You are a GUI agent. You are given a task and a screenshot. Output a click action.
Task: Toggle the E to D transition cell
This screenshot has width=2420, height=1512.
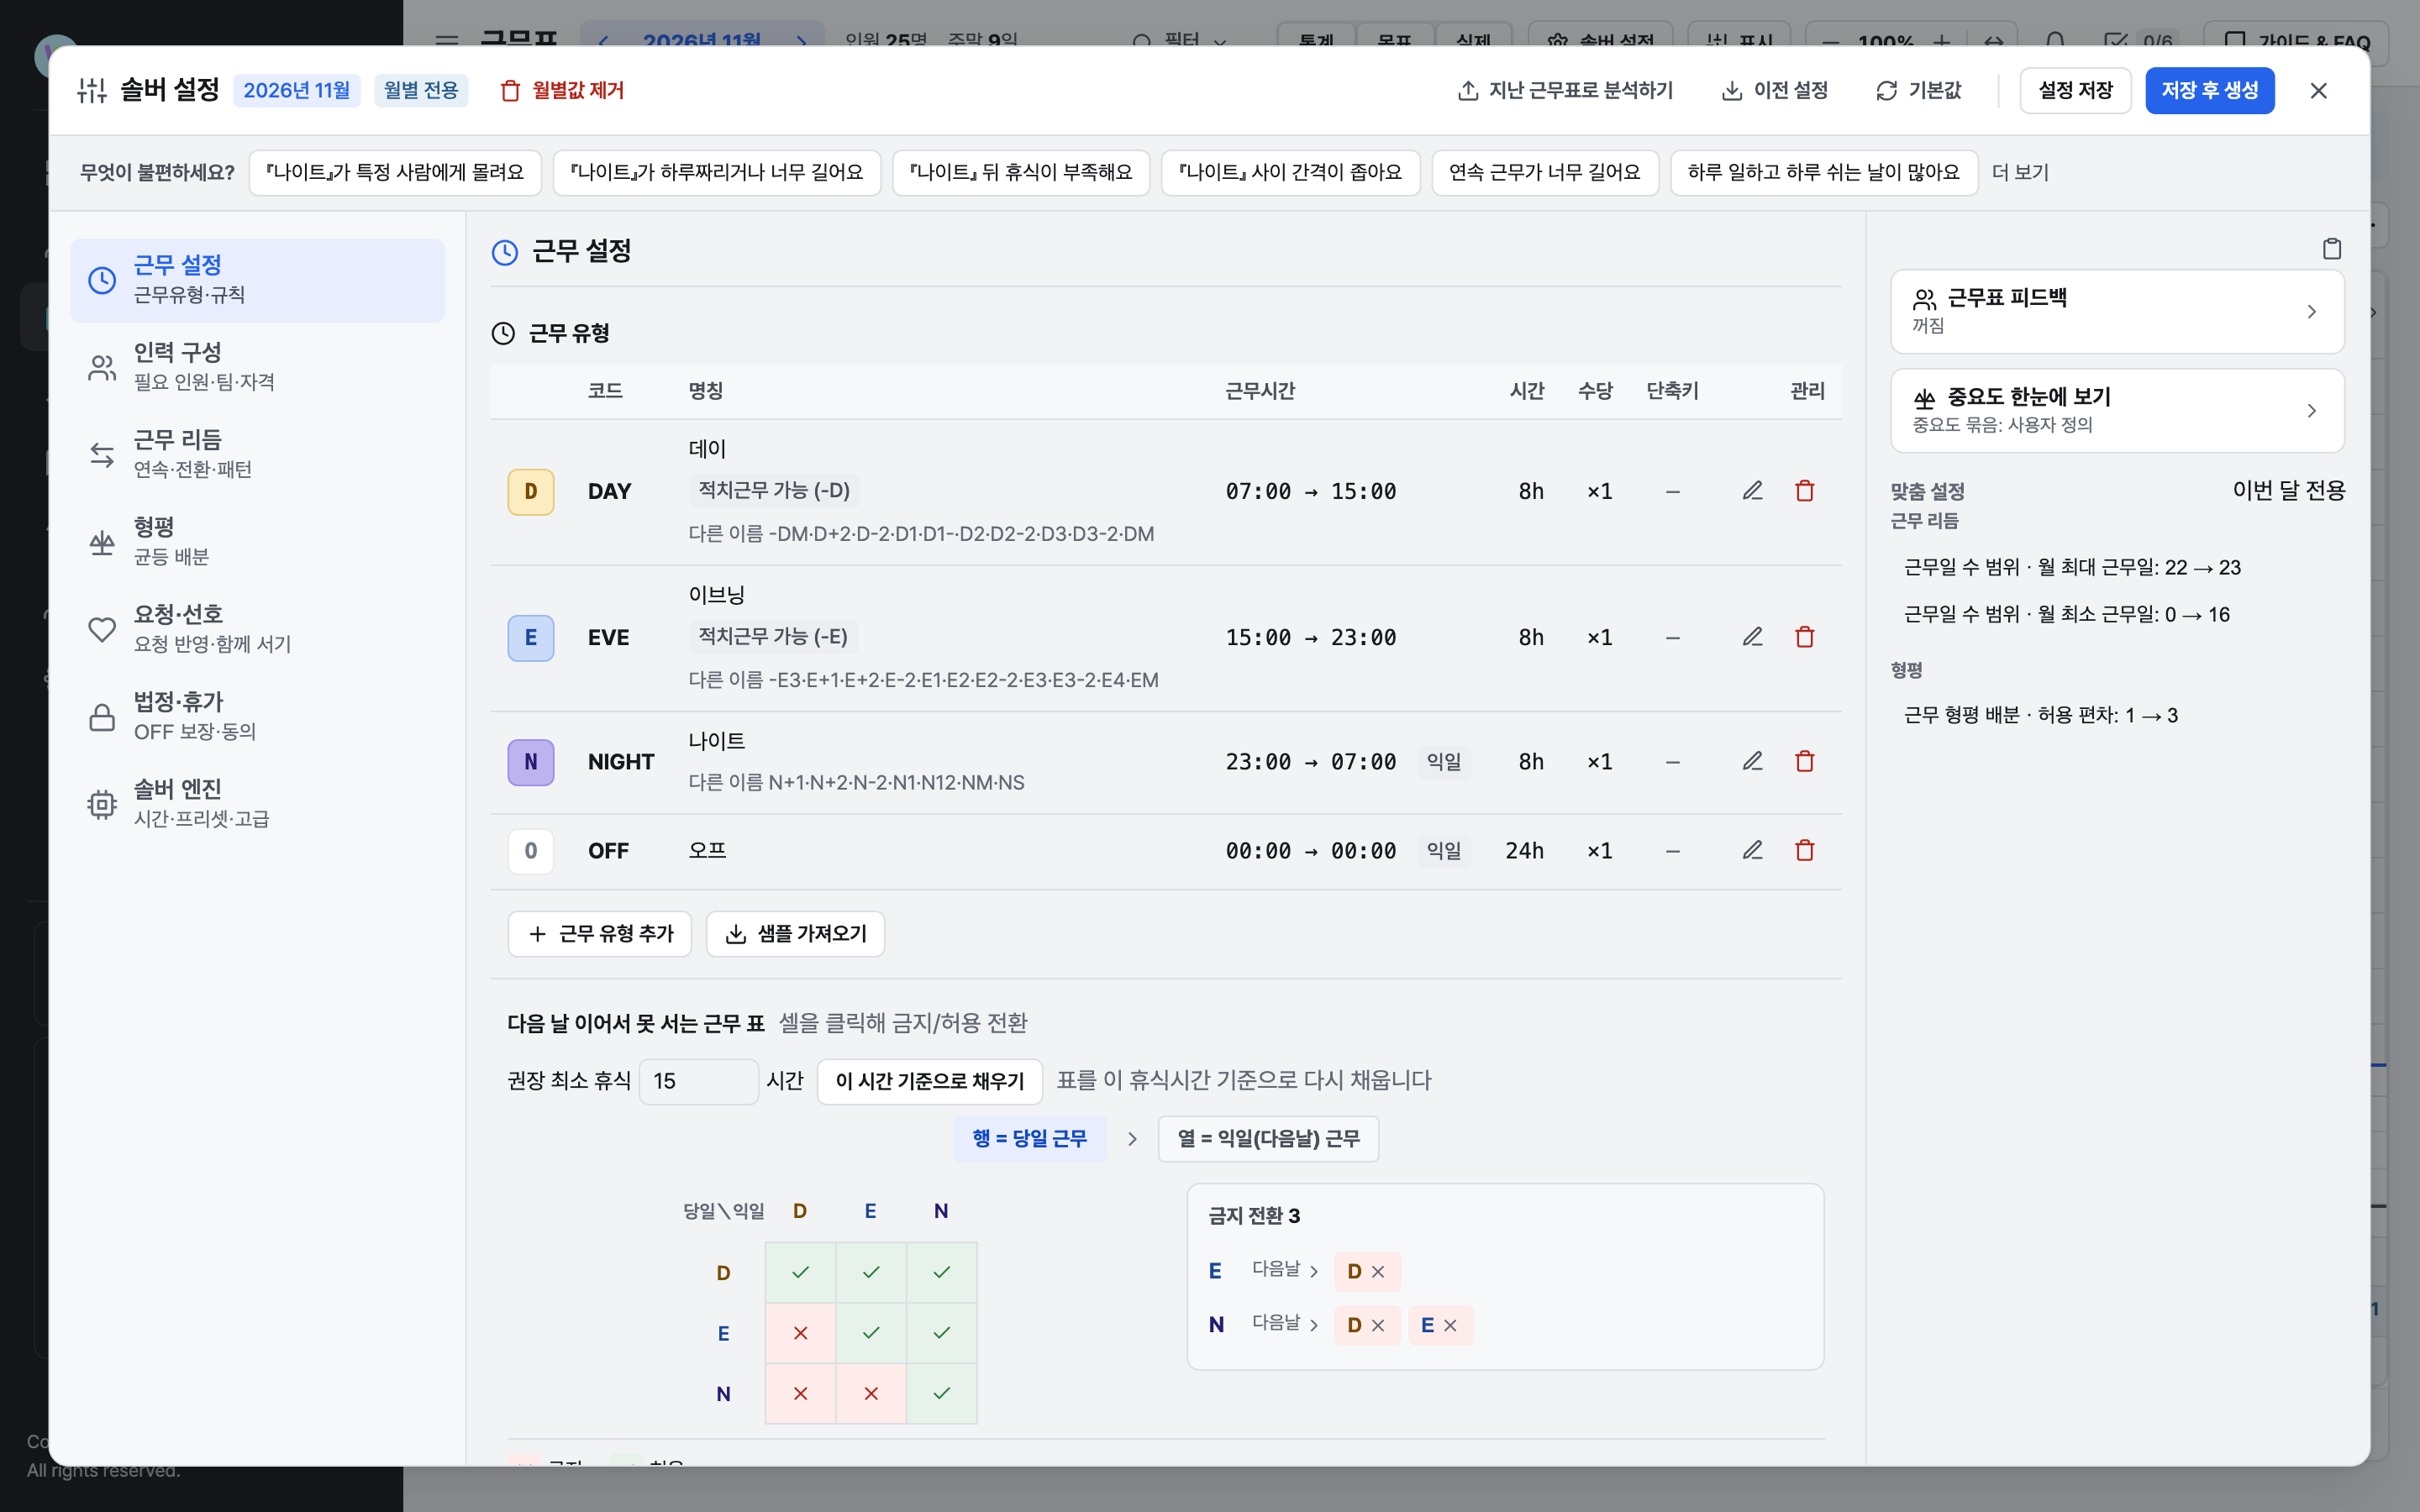pos(800,1333)
